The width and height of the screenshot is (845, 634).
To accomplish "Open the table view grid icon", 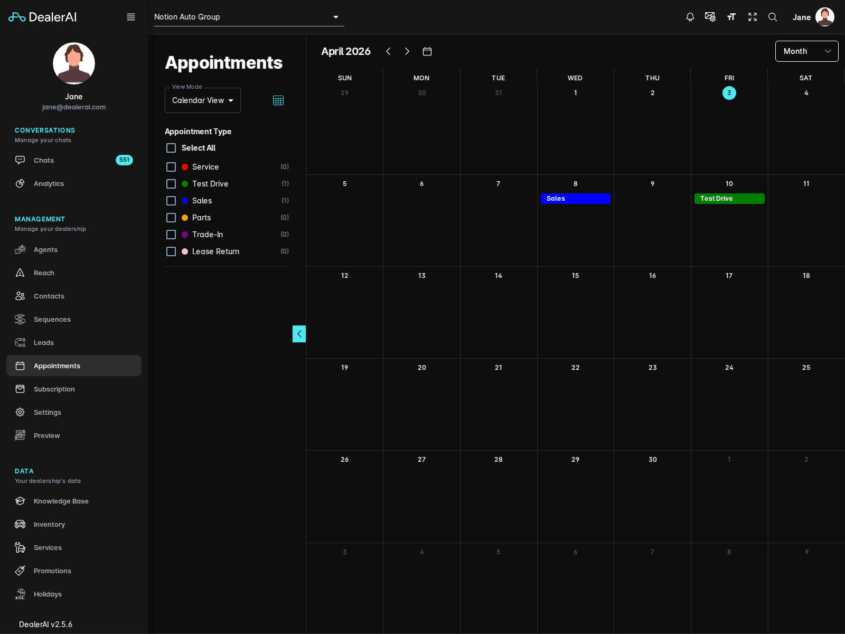I will coord(278,100).
